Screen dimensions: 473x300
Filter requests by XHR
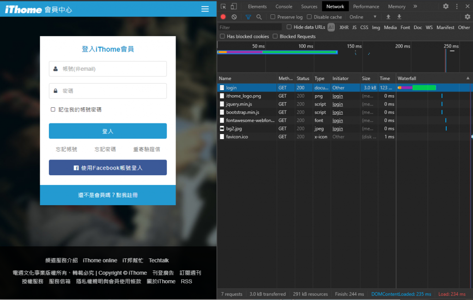(x=344, y=27)
